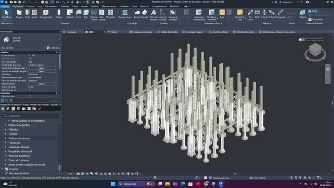Select the Coluna column tool
Viewport: 334px width, 188px height.
coord(59,14)
